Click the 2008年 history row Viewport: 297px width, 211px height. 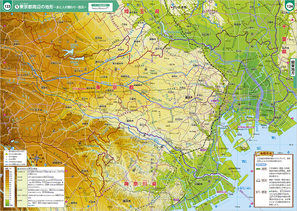[x=41, y=201]
